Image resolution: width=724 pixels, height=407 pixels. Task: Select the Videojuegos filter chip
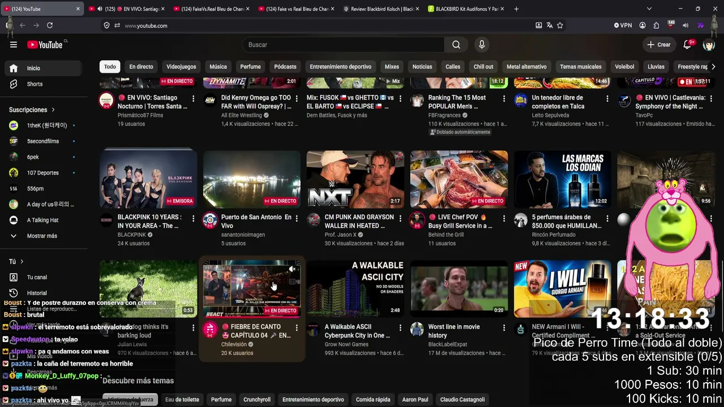(181, 67)
